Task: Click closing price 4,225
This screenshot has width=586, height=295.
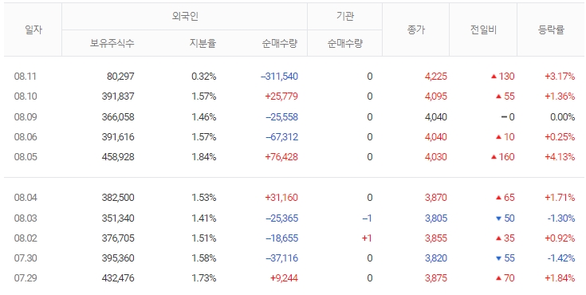Action: tap(436, 77)
